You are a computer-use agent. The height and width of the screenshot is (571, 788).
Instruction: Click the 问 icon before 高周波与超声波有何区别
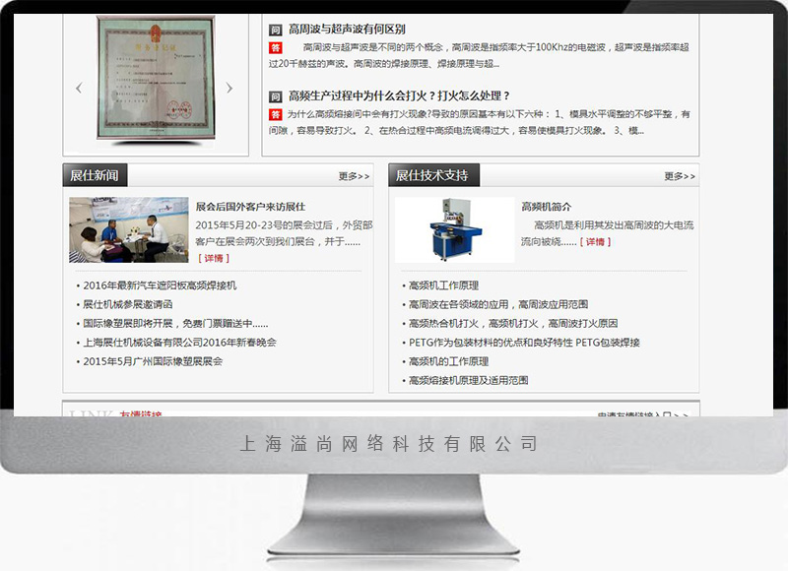tap(276, 30)
